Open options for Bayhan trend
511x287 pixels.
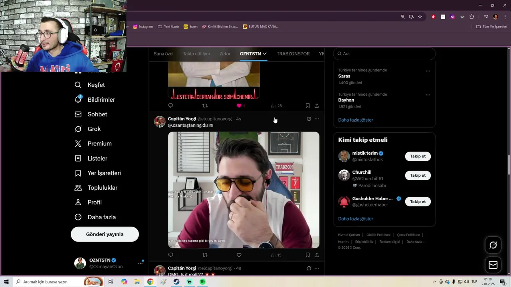tap(428, 95)
